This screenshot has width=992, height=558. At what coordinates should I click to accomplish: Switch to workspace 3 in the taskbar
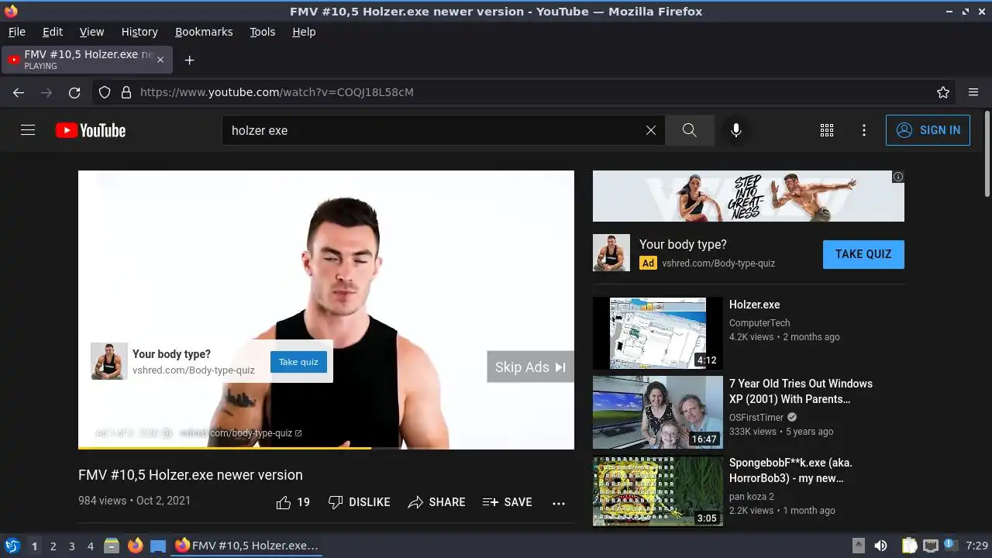[71, 546]
